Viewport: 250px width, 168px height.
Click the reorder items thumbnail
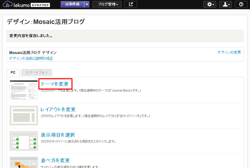(x=24, y=162)
